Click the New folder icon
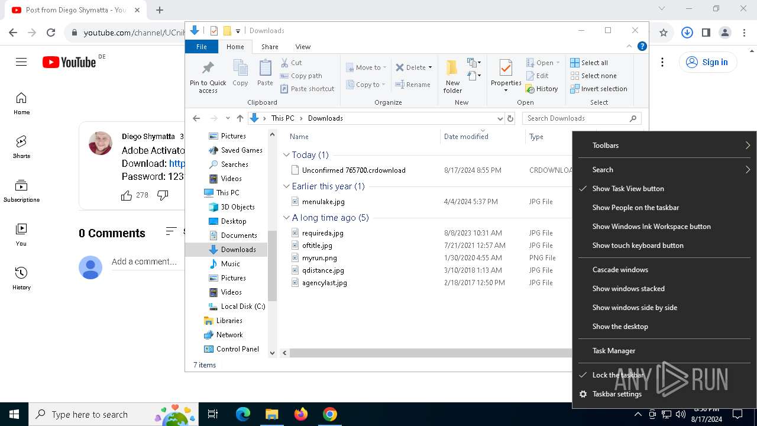The image size is (757, 426). tap(452, 68)
